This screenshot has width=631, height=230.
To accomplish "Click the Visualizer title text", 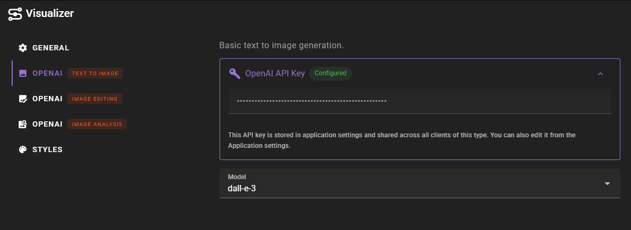I will [x=50, y=13].
